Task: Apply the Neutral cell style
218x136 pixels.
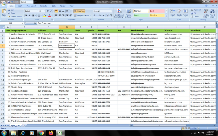Action: pyautogui.click(x=157, y=15)
